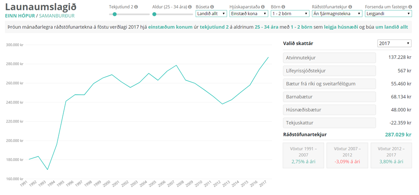Open the Búseta dropdown showing Landið allt
419x195 pixels.
211,13
